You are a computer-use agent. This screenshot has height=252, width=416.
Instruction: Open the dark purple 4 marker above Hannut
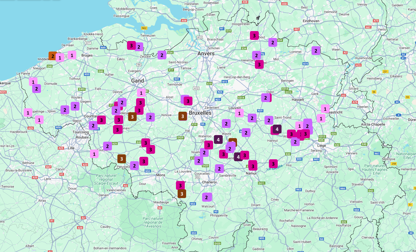[x=277, y=129]
